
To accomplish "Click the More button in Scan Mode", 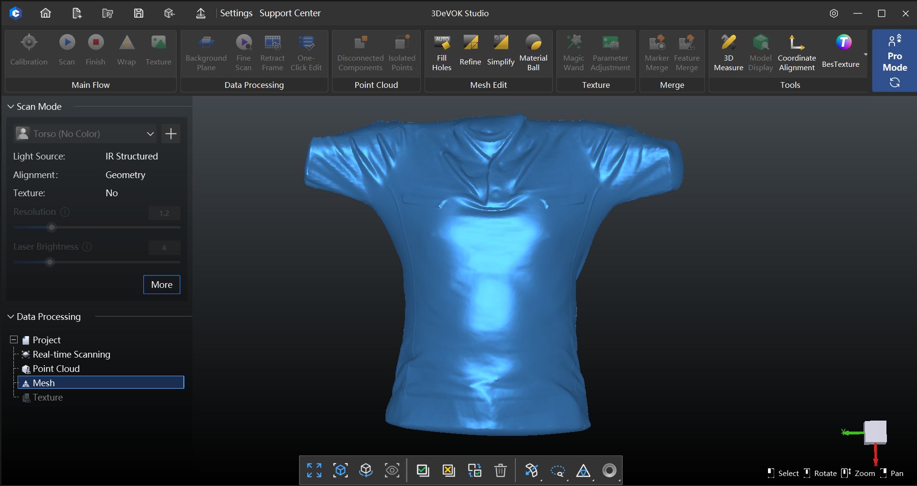I will pos(161,285).
